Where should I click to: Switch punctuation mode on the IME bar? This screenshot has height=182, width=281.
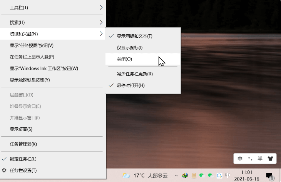(x=250, y=159)
